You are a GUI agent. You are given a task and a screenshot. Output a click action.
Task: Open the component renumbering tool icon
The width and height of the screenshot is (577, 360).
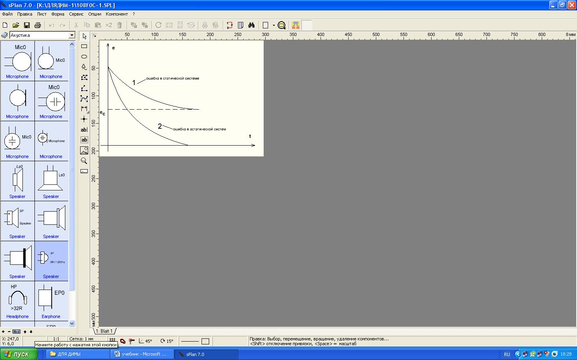(x=230, y=25)
